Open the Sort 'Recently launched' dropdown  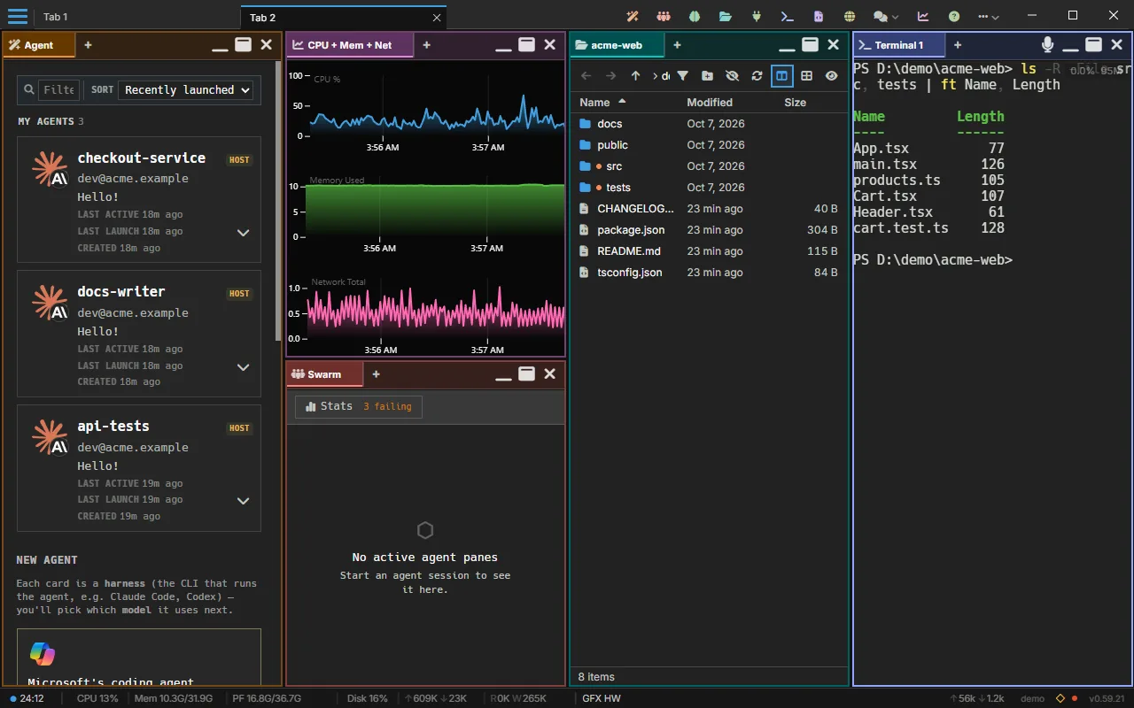coord(186,89)
